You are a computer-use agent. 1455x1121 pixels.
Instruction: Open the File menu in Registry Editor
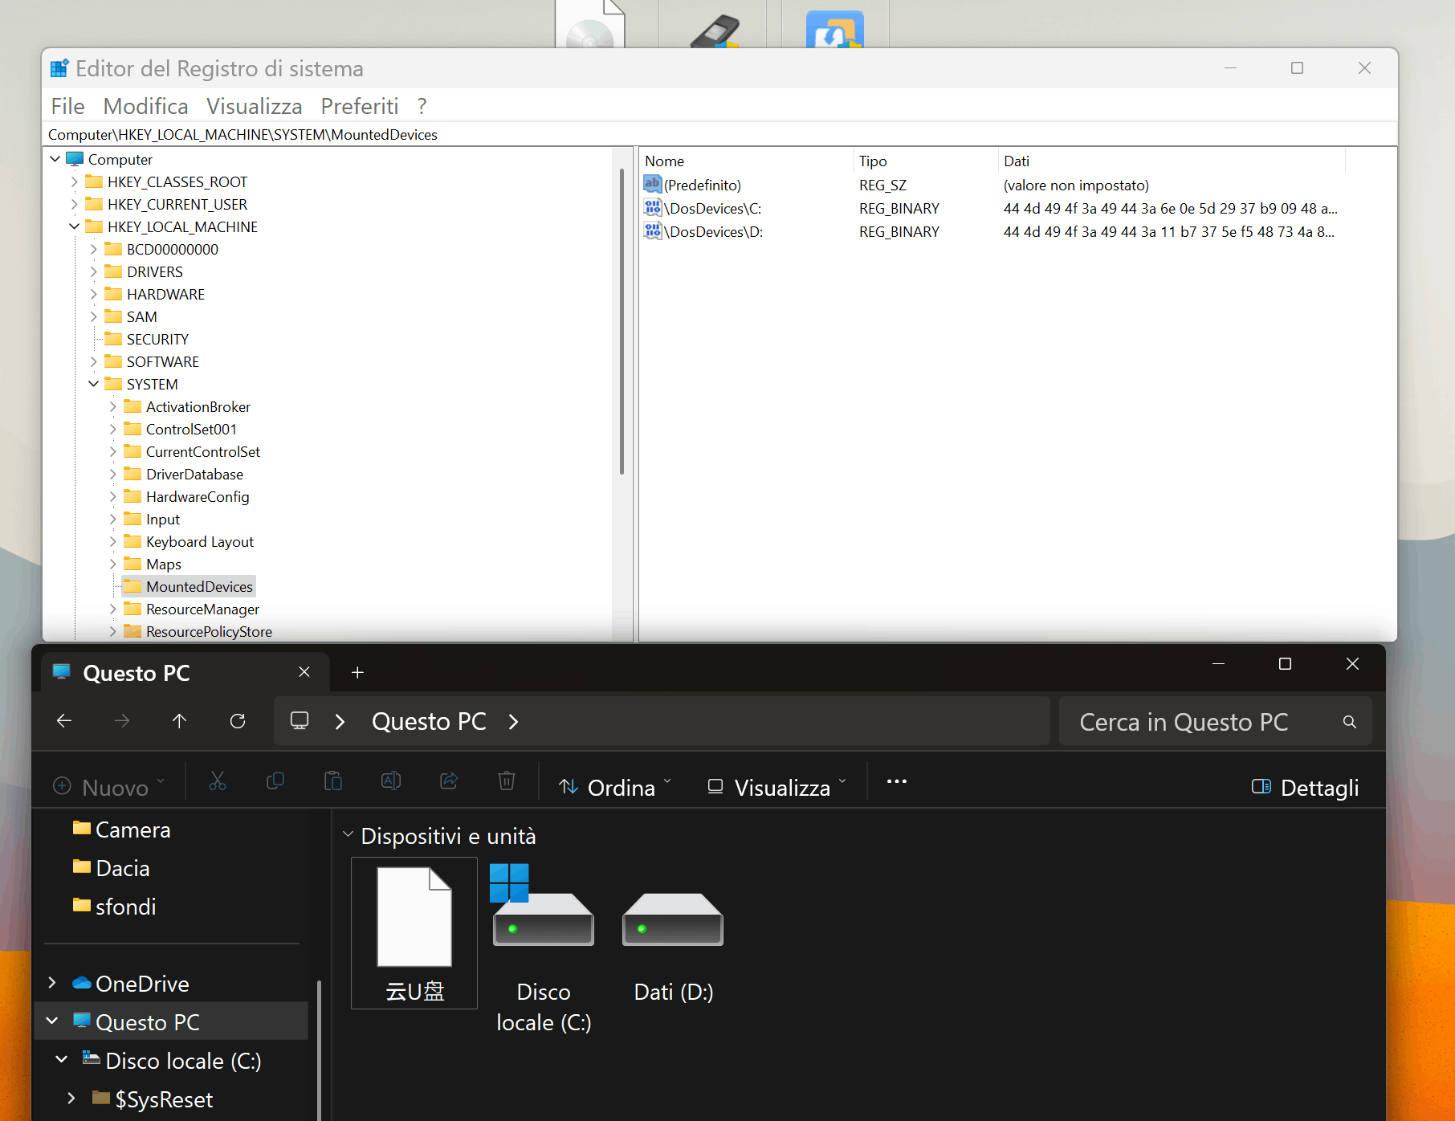pyautogui.click(x=67, y=106)
